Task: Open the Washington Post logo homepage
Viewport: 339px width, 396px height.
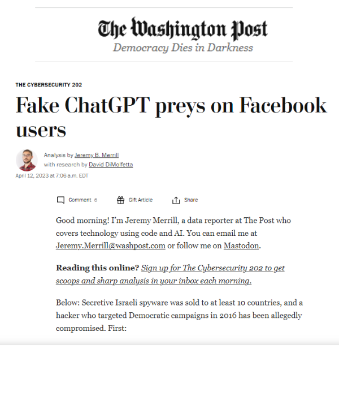Action: click(x=182, y=29)
